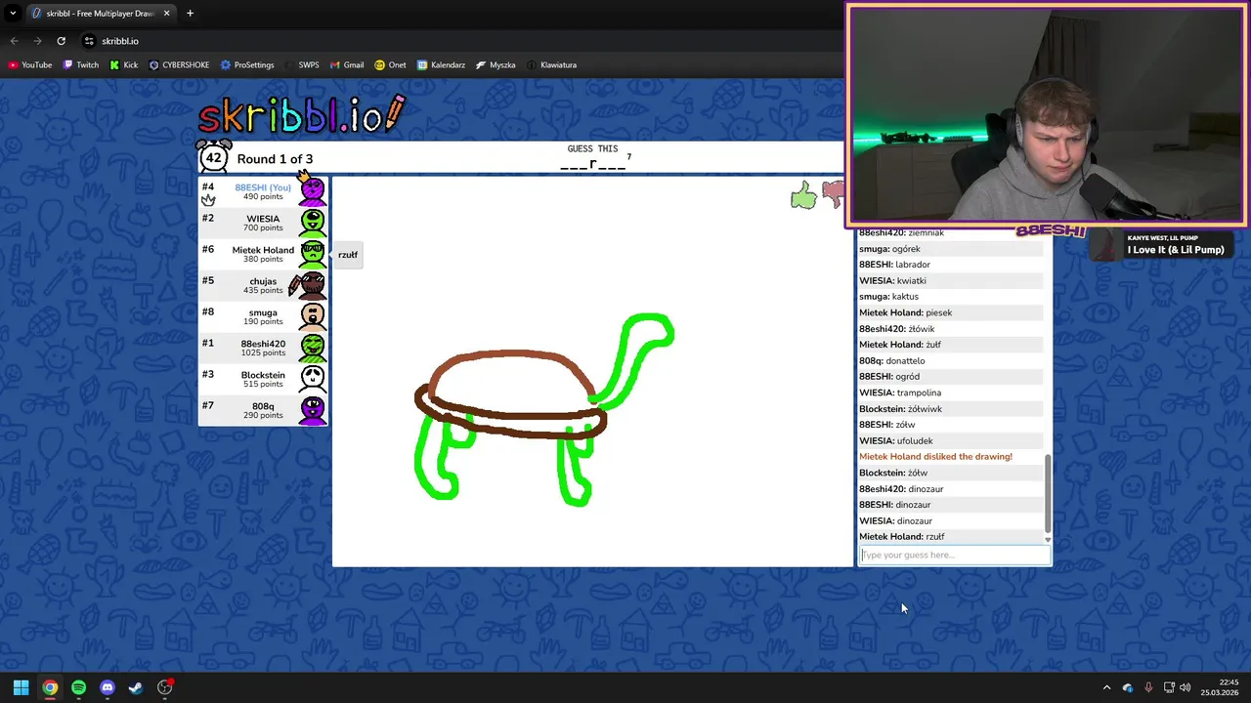Click chat message '808q: donattelo'
The image size is (1251, 703).
click(891, 360)
